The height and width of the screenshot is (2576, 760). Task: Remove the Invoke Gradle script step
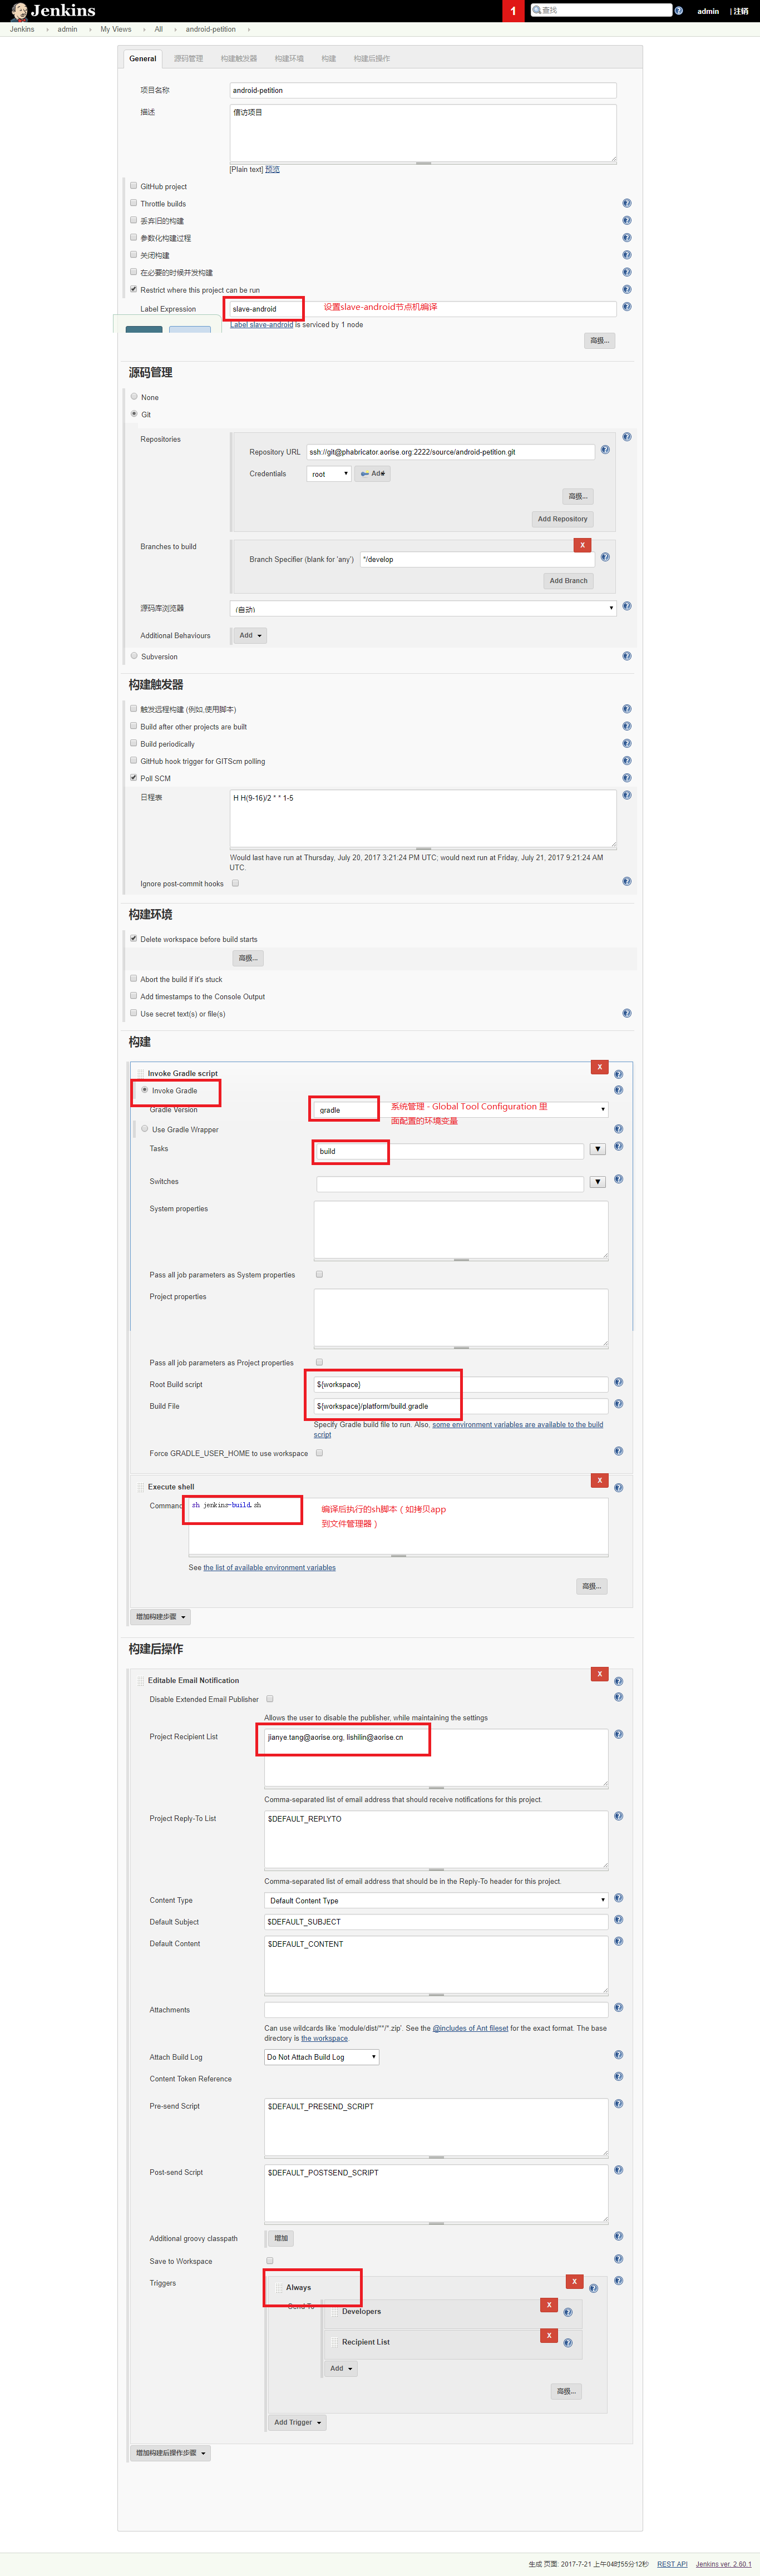pyautogui.click(x=599, y=1067)
